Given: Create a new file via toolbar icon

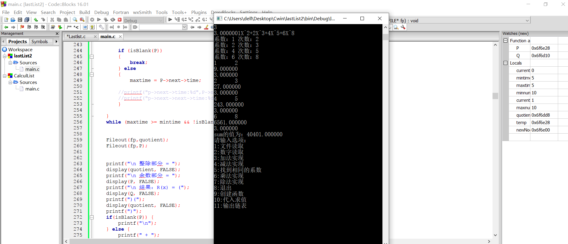Looking at the screenshot, I should coord(6,20).
